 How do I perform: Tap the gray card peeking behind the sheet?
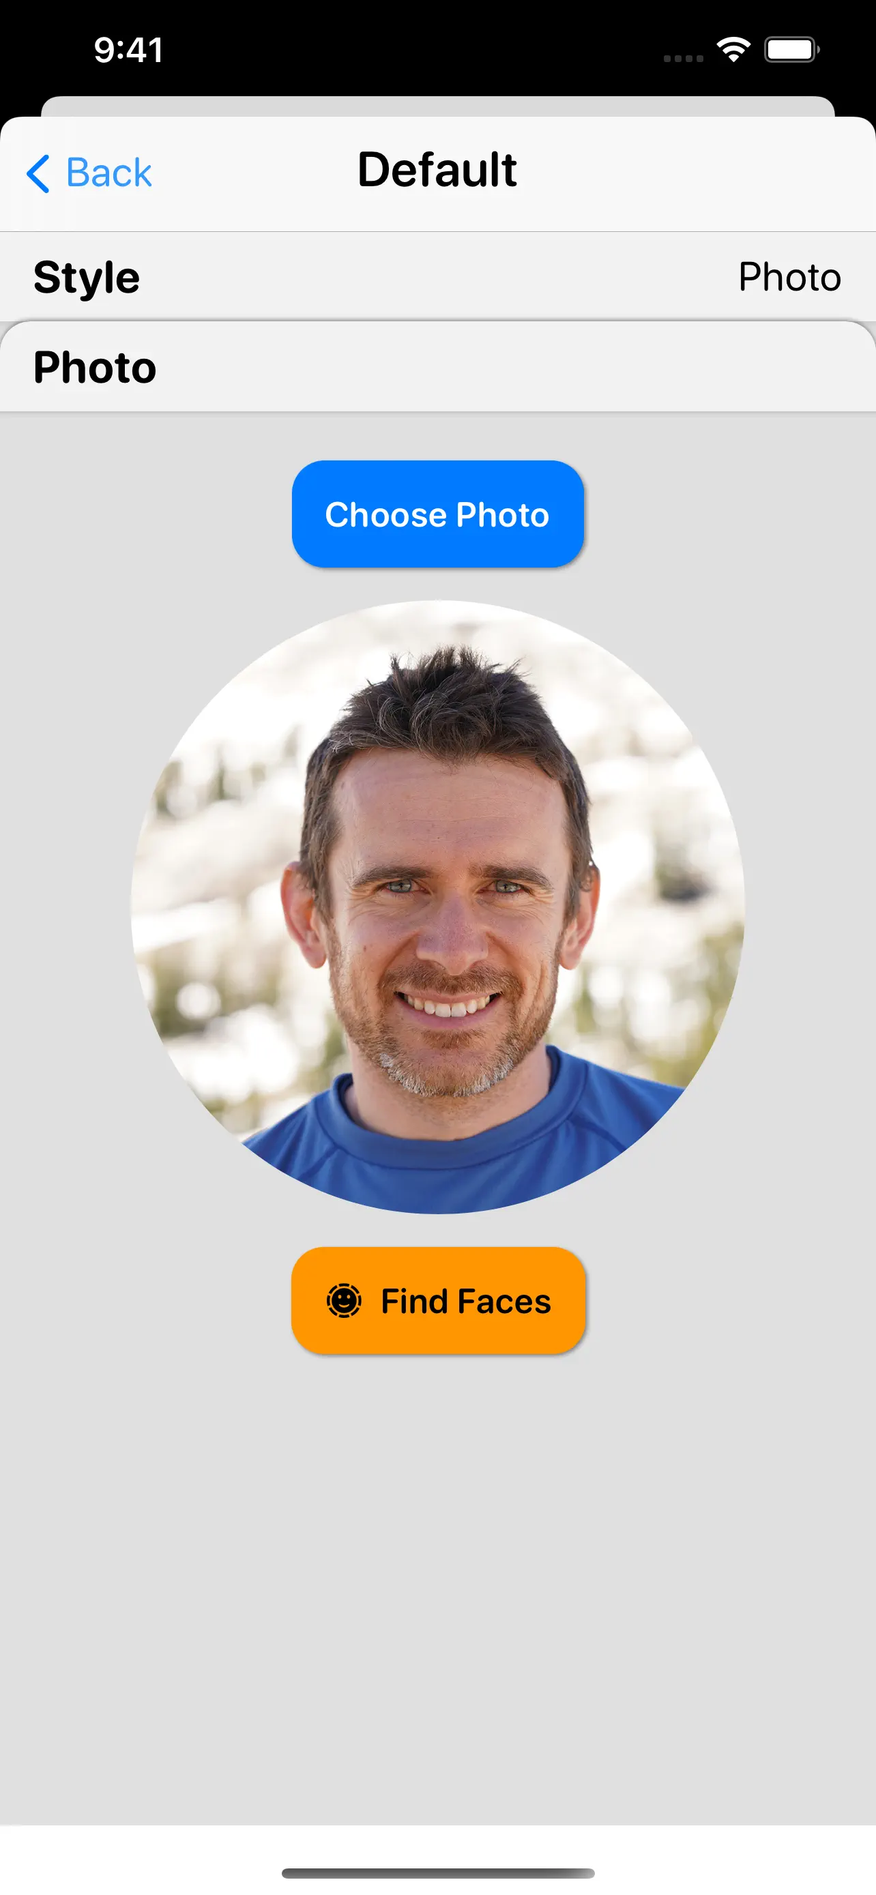pyautogui.click(x=437, y=106)
